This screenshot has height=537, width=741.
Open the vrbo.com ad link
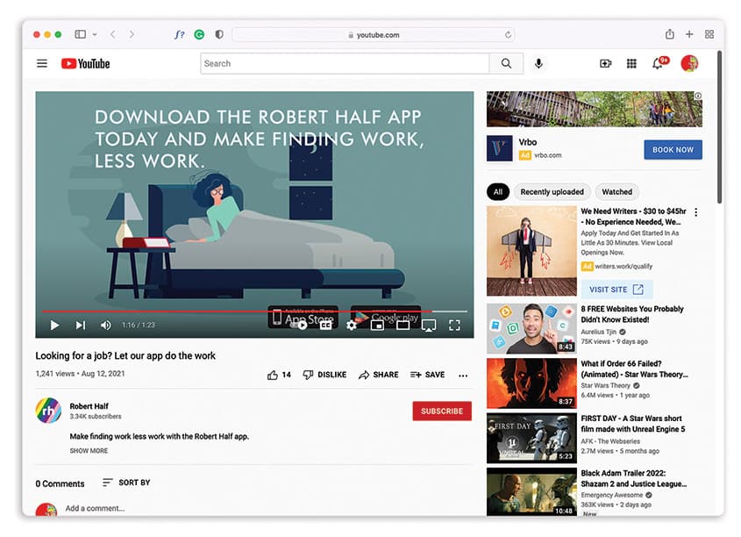click(x=548, y=155)
